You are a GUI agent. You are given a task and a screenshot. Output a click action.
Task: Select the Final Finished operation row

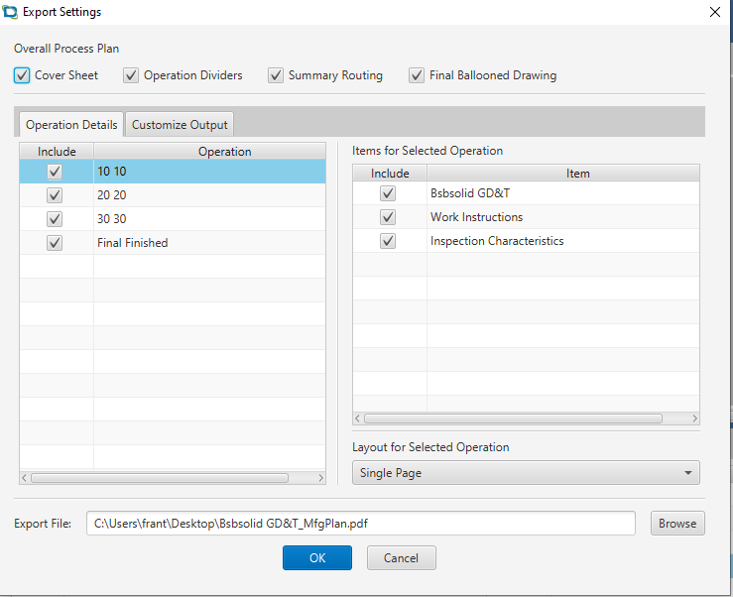click(x=173, y=243)
